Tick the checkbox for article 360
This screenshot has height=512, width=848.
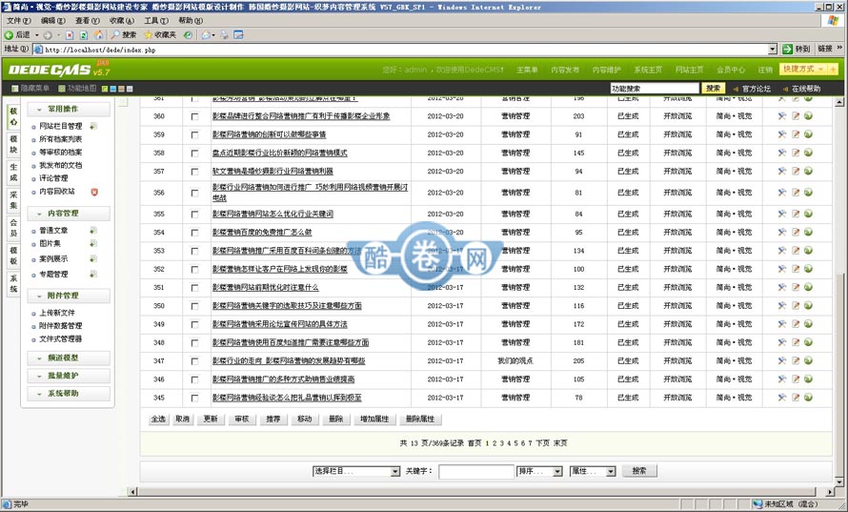click(x=194, y=116)
